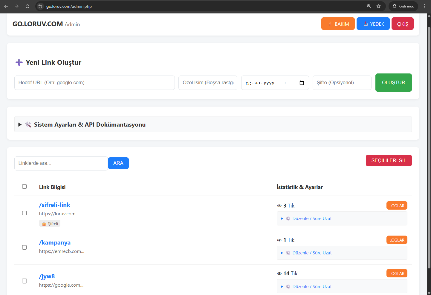This screenshot has height=295, width=431.
Task: Click the blue YEDEK backup button
Action: click(x=373, y=24)
